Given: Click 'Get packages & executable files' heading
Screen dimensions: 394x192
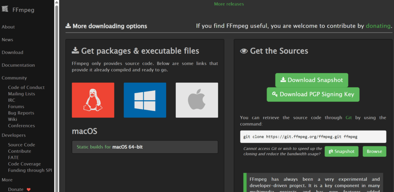Looking at the screenshot, I should click(135, 51).
